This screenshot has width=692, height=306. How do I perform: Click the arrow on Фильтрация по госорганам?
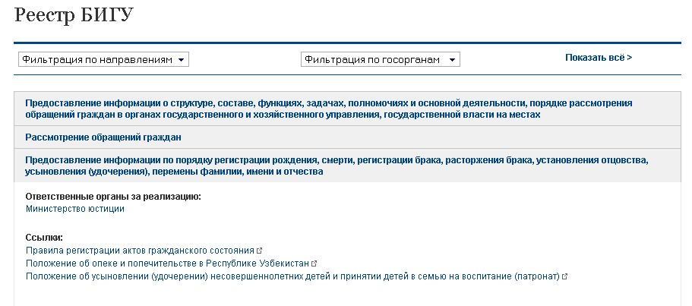451,60
